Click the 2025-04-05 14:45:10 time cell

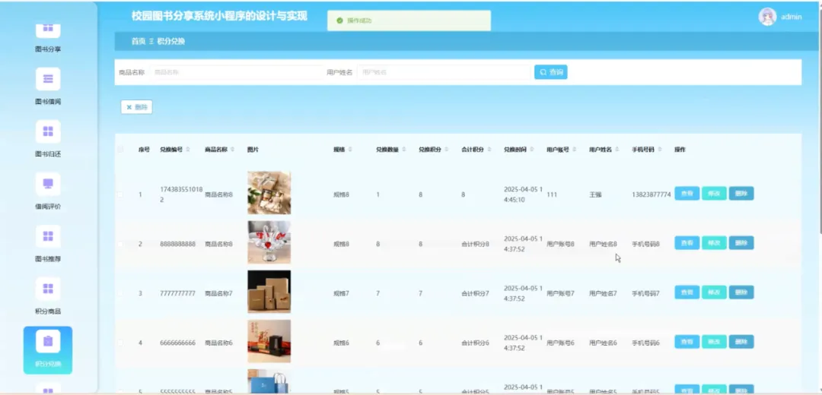click(x=523, y=194)
